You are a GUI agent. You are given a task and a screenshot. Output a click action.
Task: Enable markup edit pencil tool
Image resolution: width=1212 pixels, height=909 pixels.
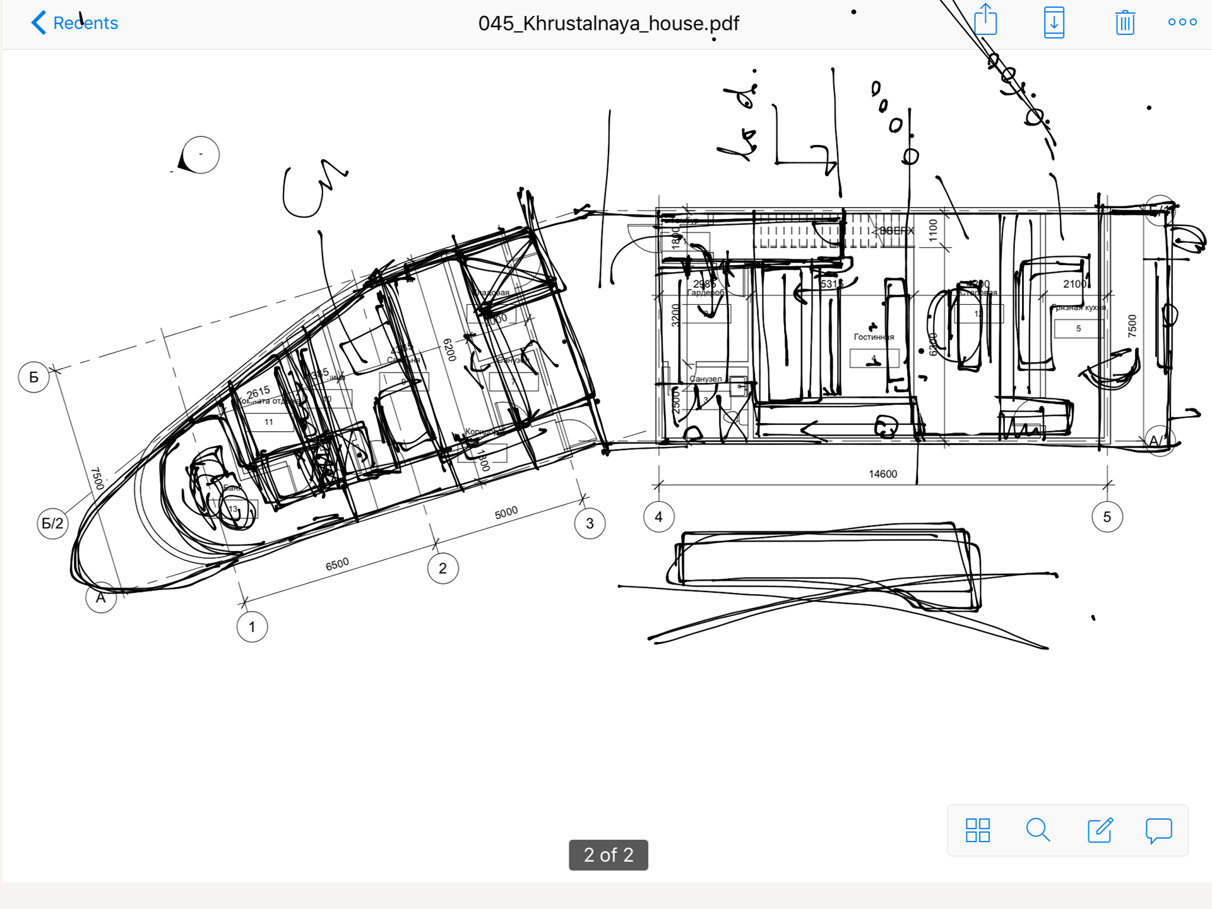pos(1099,830)
